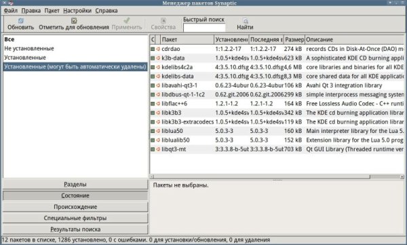407x245 pixels.
Task: Toggle status checkbox of libqt3-mt package
Action: pos(153,149)
